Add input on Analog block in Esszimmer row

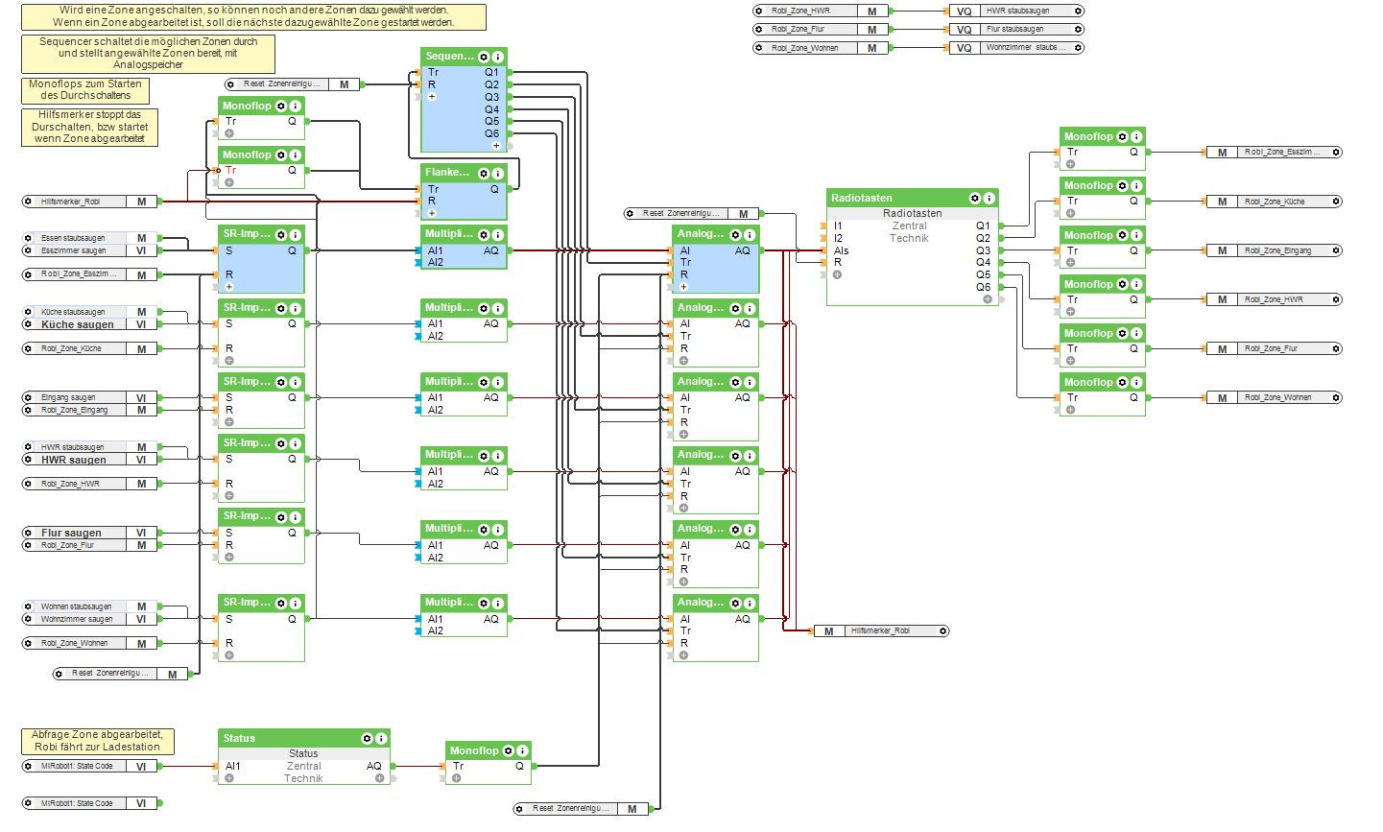[x=683, y=287]
